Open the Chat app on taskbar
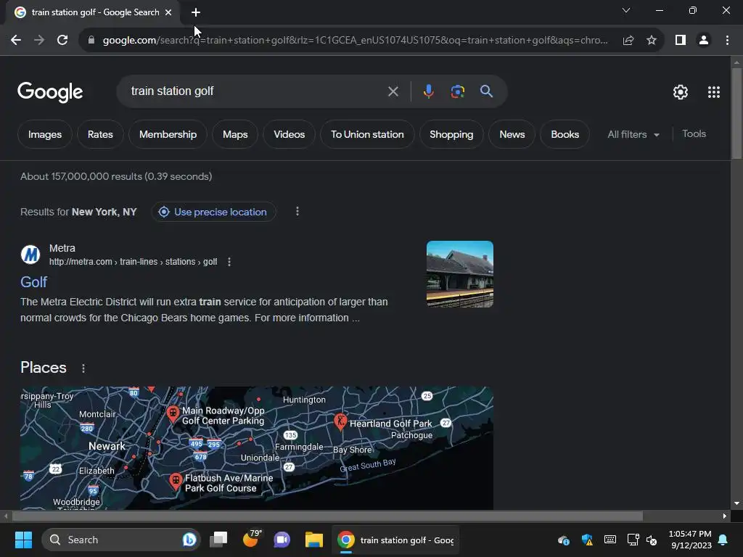 [x=282, y=540]
